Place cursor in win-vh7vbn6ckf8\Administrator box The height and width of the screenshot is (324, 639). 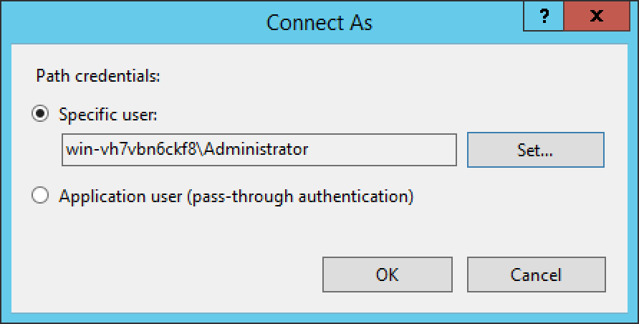pos(259,150)
